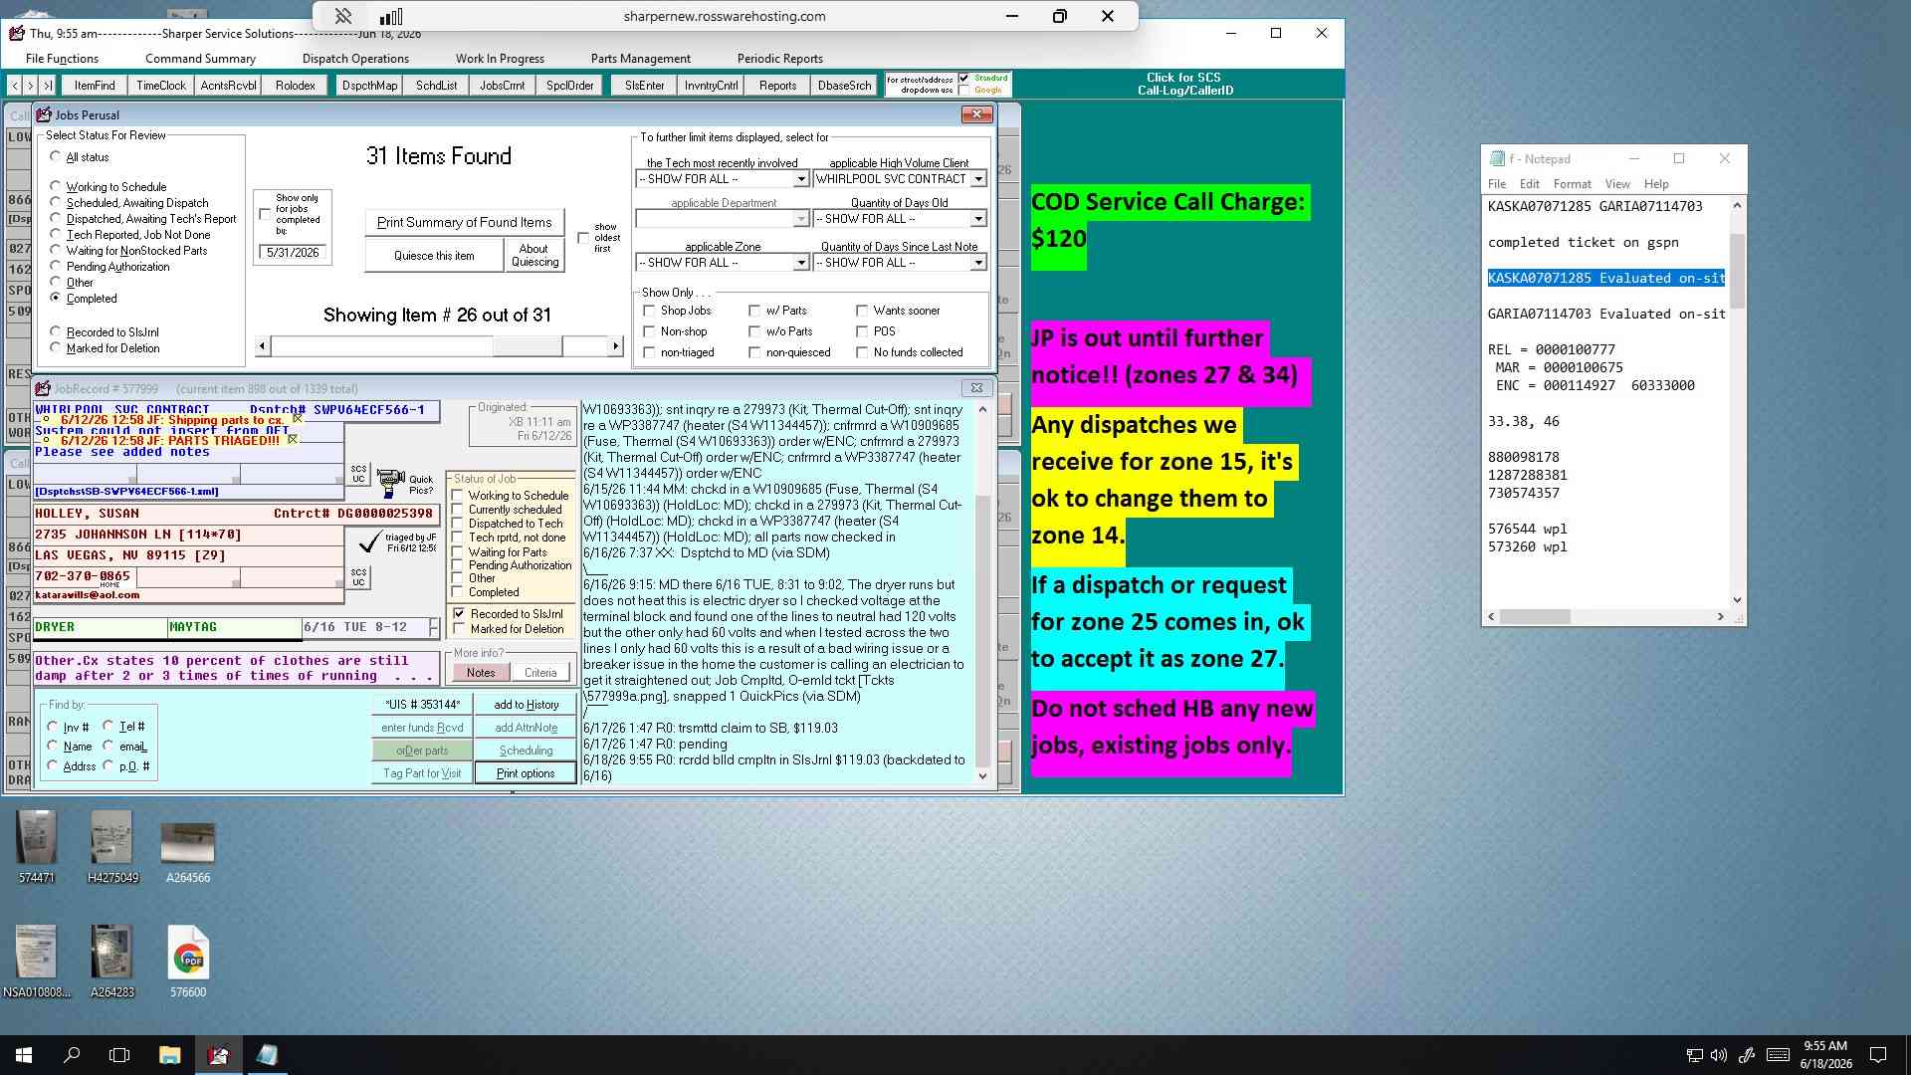This screenshot has width=1911, height=1075.
Task: Check the Shop Jobs checkbox
Action: click(x=650, y=311)
